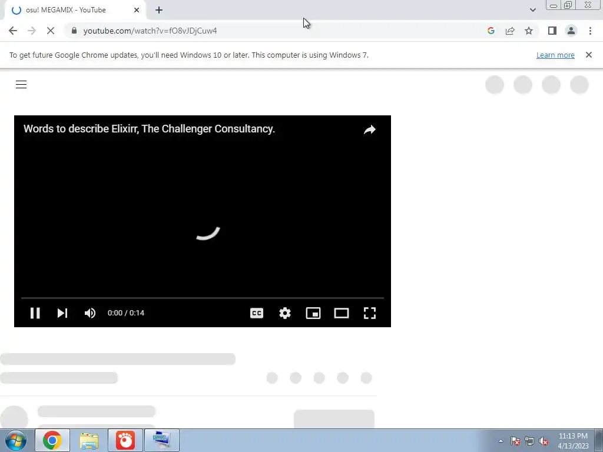Open clock showing 11:13 PM
Screen dimensions: 603x452
pyautogui.click(x=573, y=441)
